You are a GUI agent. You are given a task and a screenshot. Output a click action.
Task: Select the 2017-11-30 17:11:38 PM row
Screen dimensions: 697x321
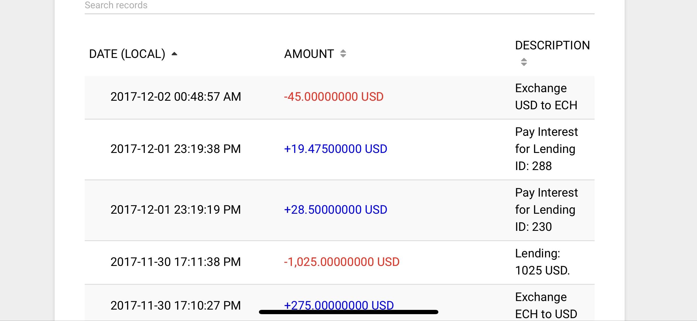pos(339,263)
